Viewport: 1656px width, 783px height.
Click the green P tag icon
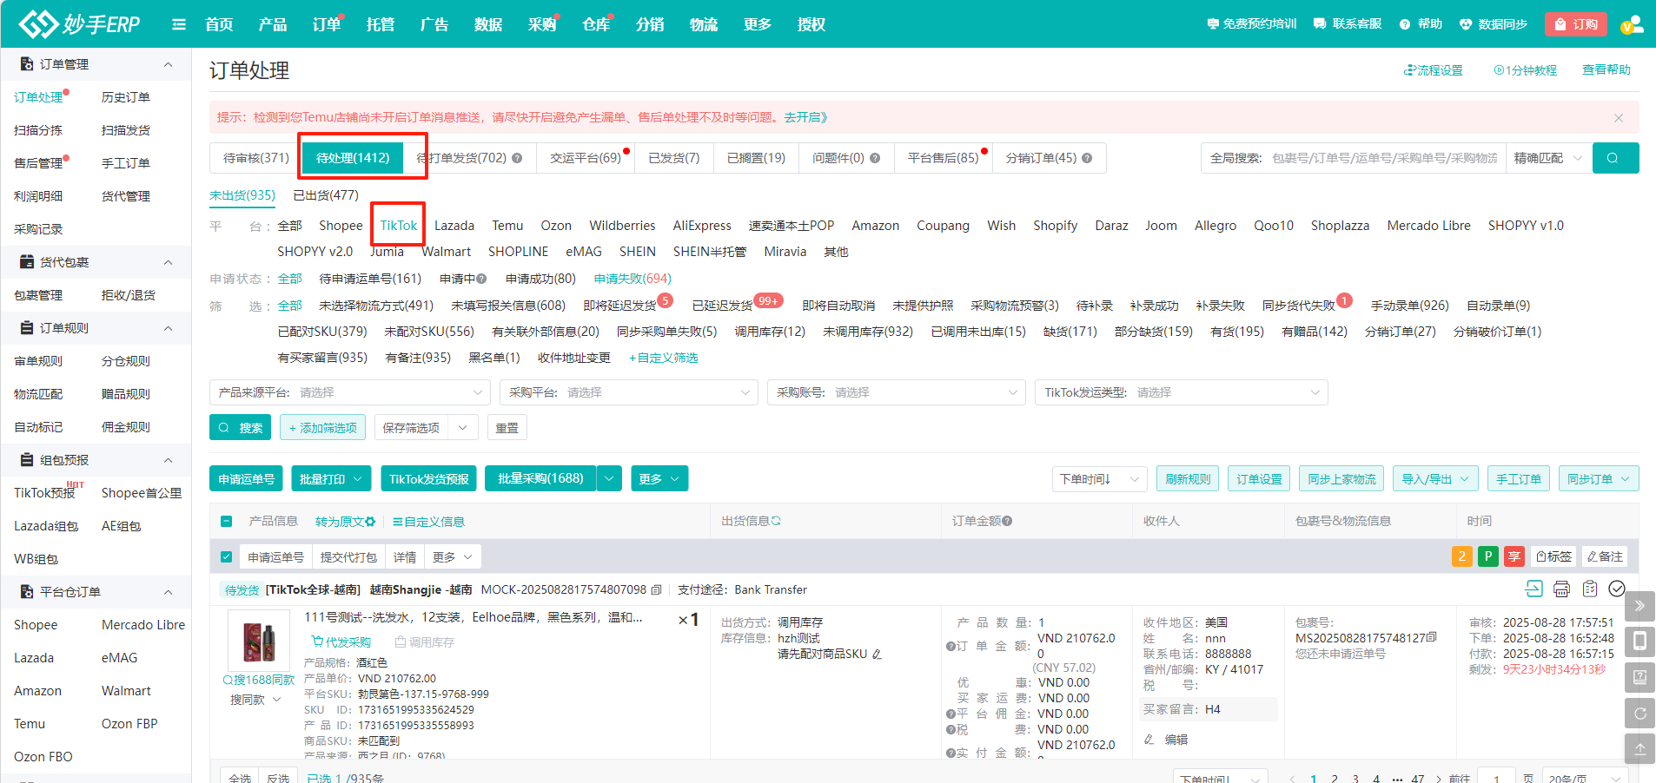(1487, 556)
